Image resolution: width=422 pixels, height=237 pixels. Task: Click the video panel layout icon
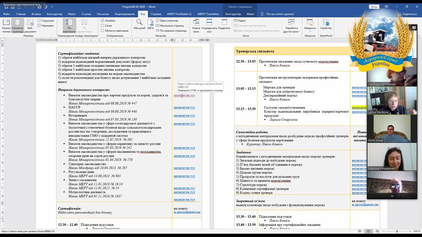[414, 28]
